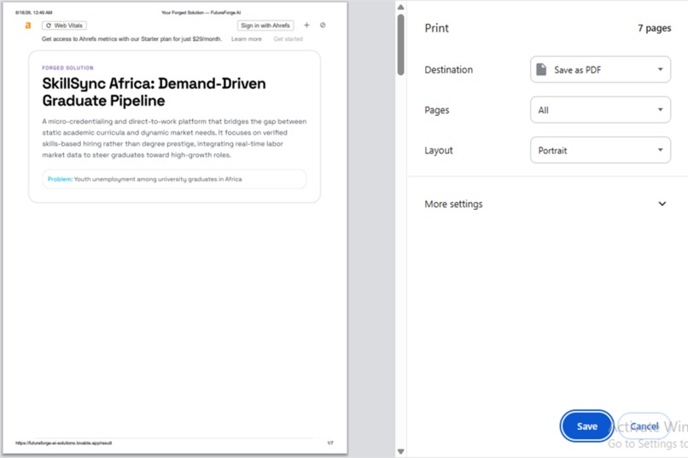Open the Layout dropdown set to Portrait
The image size is (688, 458).
[600, 150]
